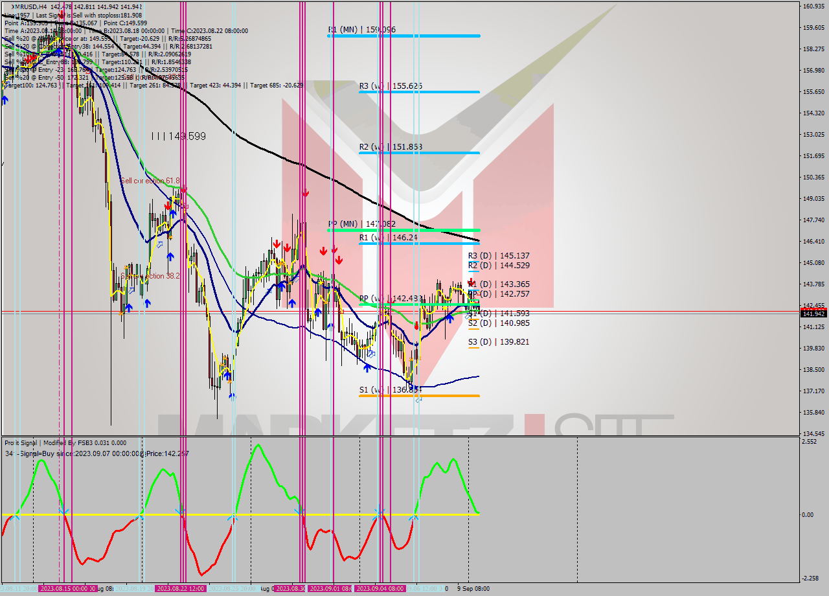The width and height of the screenshot is (829, 596).
Task: Click the R3 (D) | 145.137 label
Action: coord(499,256)
